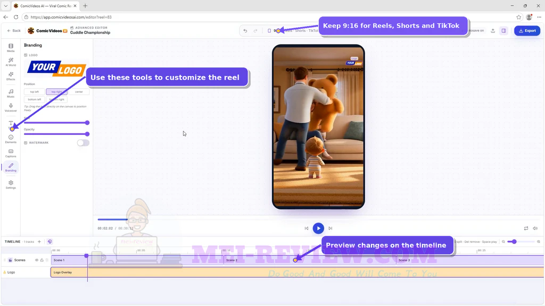Adjust the logo Opacity slider
Screen dimensions: 545x306
pyautogui.click(x=56, y=134)
